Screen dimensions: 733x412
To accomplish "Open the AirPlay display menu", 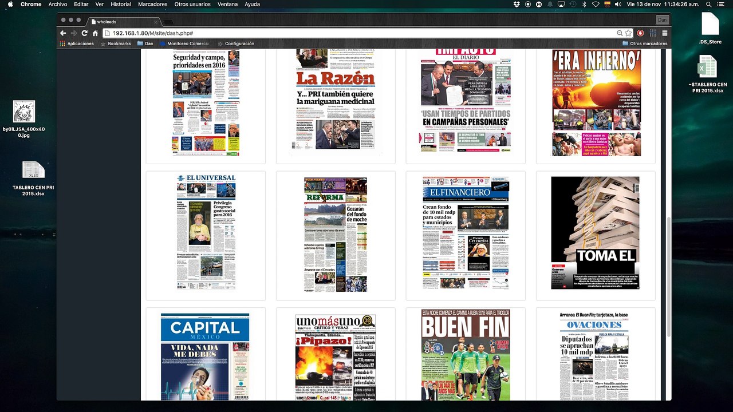I will 561,4.
